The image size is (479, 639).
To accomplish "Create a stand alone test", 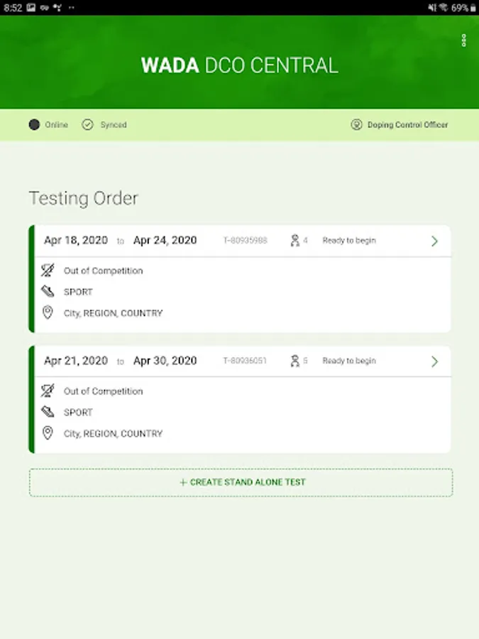I will (x=241, y=483).
